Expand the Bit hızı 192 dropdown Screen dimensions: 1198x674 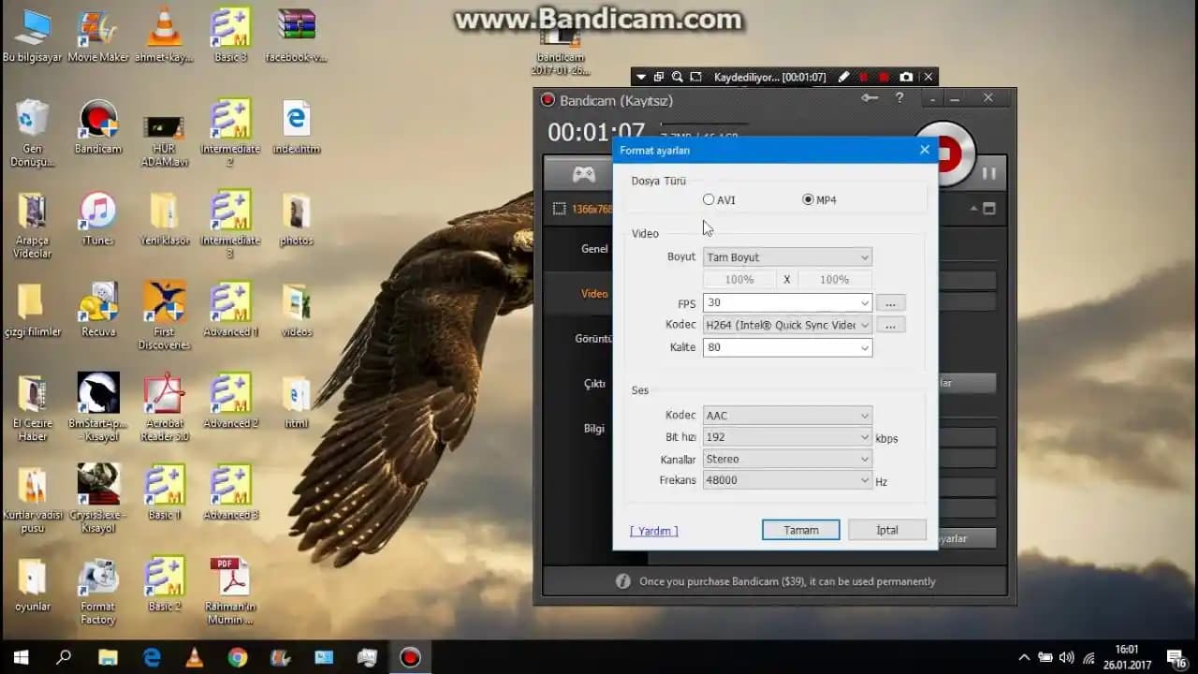pos(787,437)
